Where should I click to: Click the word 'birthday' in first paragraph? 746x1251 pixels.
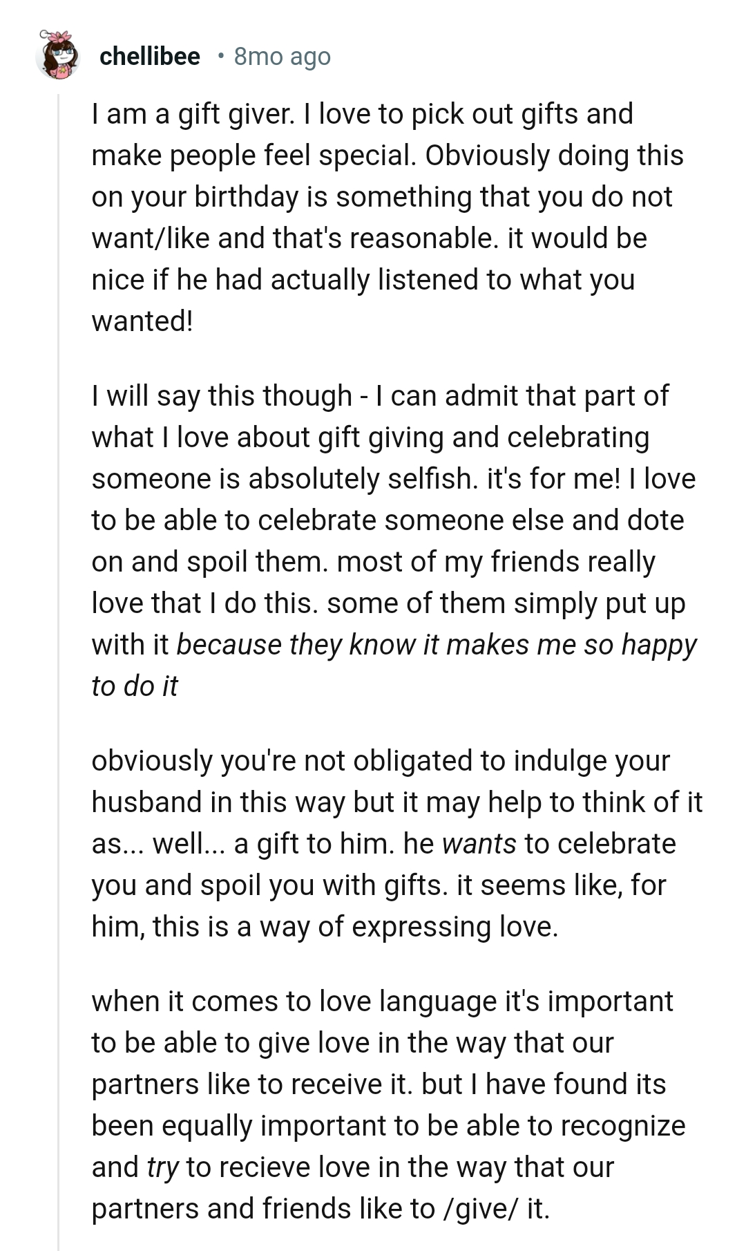[x=249, y=197]
